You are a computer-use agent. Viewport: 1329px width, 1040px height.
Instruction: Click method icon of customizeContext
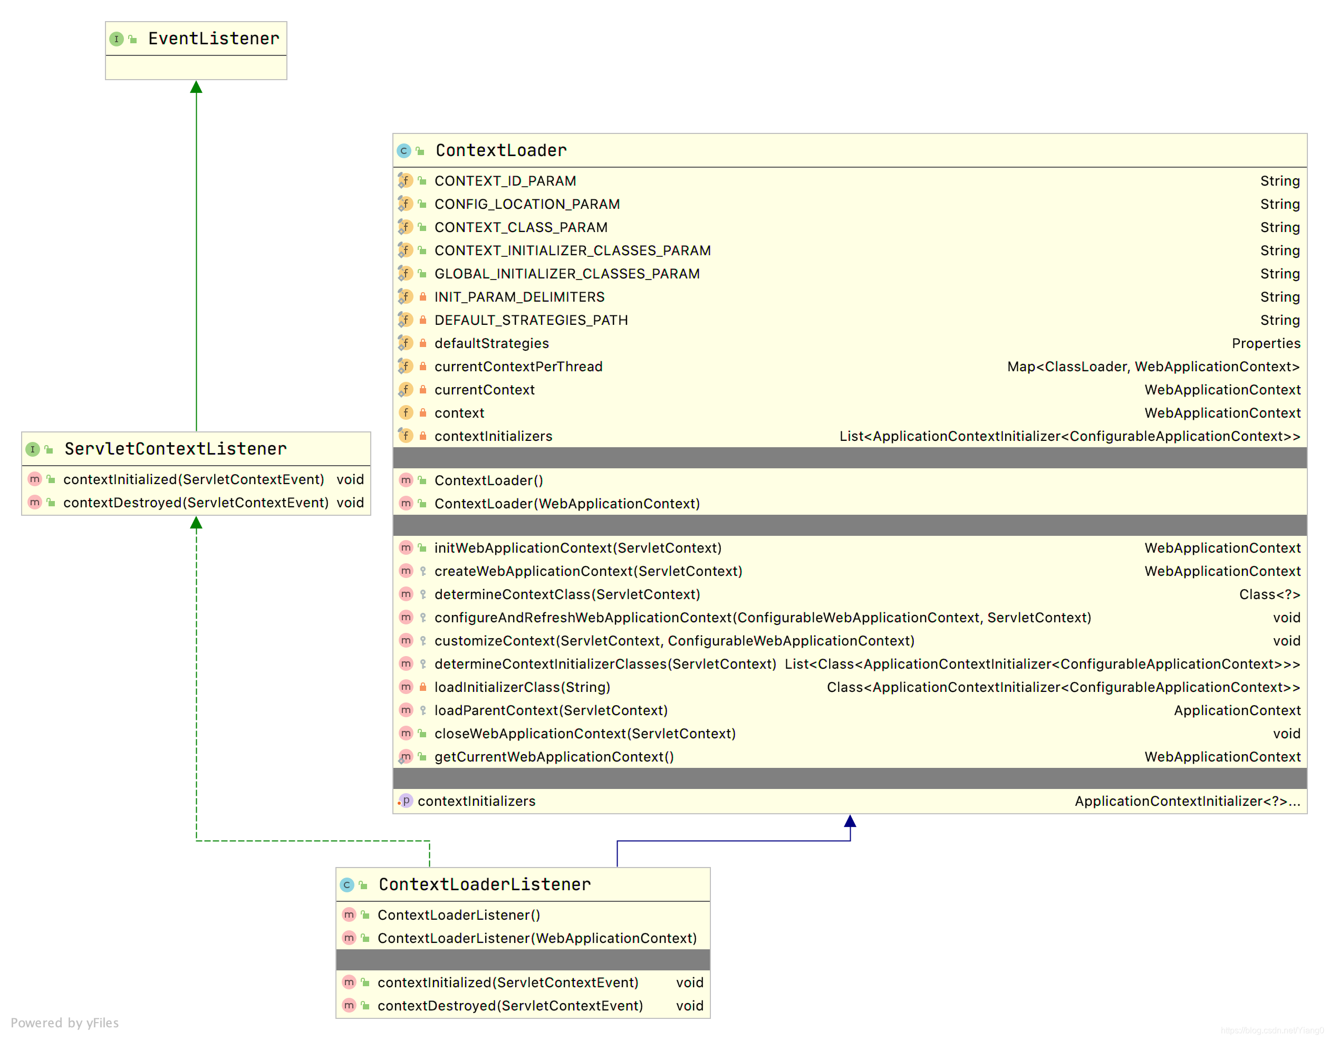[x=406, y=640]
